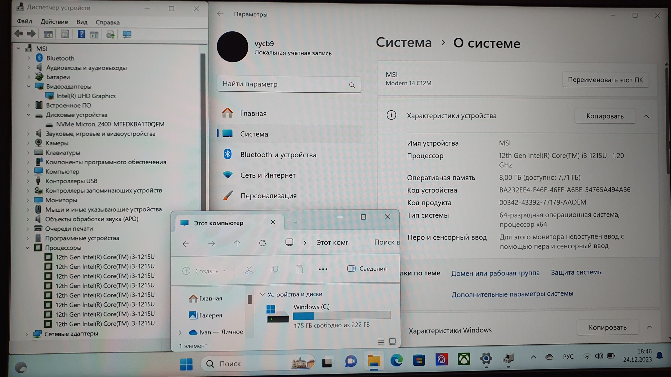Open Xbox app from the taskbar
The image size is (671, 377).
click(x=464, y=360)
